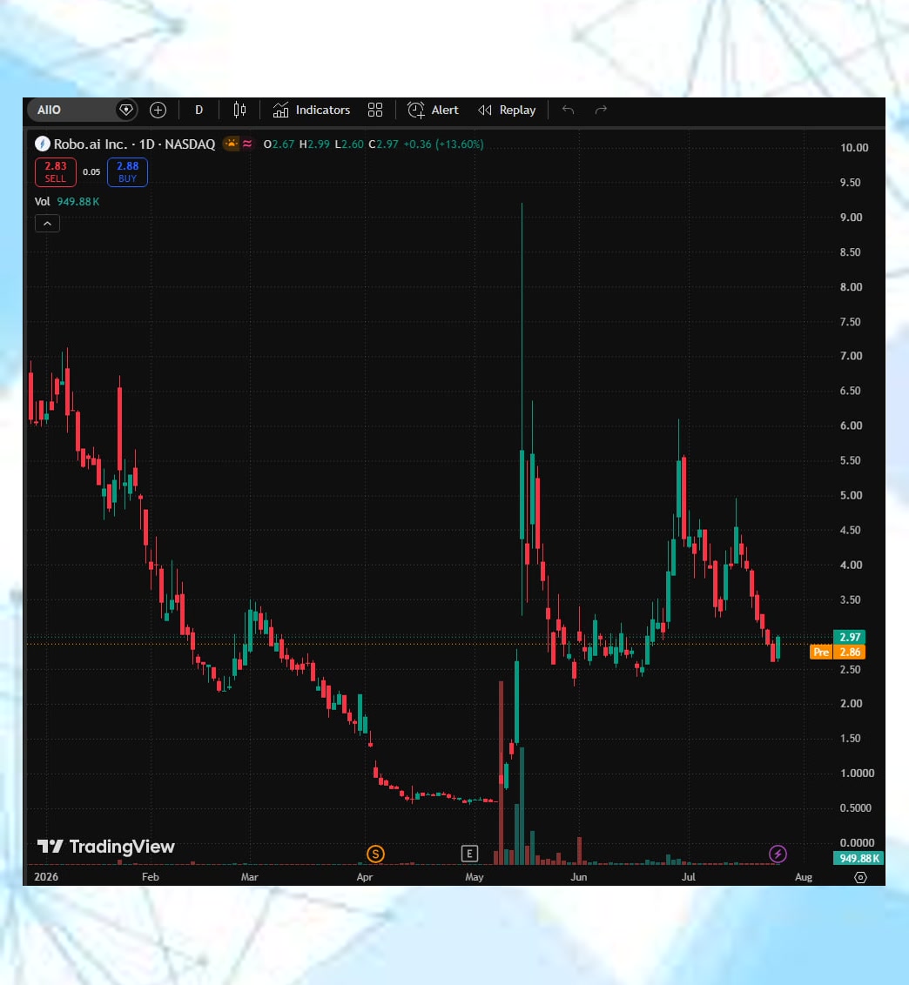
Task: Click the diamond badge icon beside AIIO
Action: [x=126, y=110]
